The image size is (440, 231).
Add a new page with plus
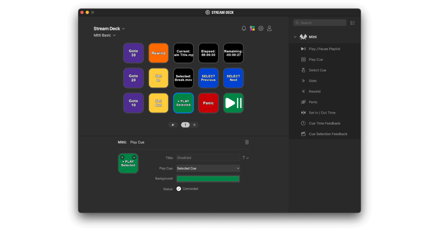[194, 125]
